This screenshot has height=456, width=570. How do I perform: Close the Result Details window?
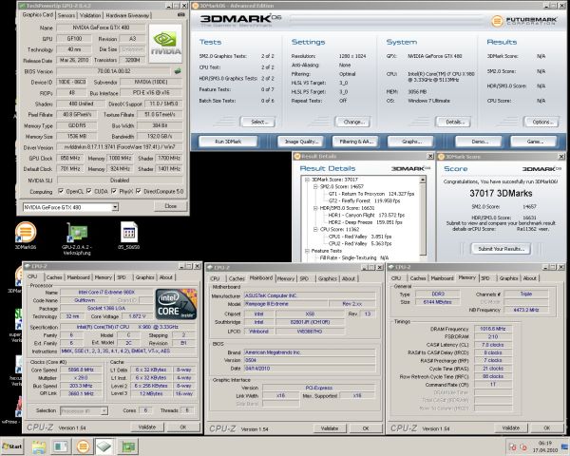coord(430,157)
